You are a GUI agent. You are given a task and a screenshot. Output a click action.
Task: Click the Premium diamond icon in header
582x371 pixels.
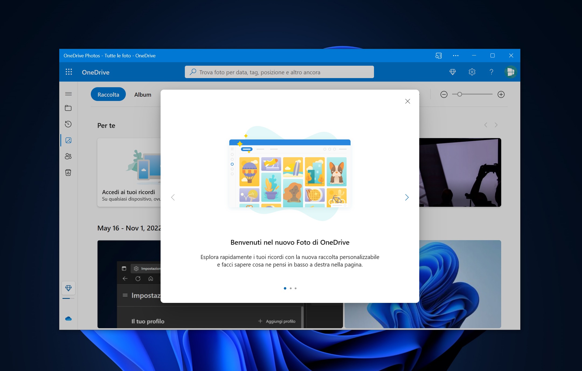click(x=453, y=72)
